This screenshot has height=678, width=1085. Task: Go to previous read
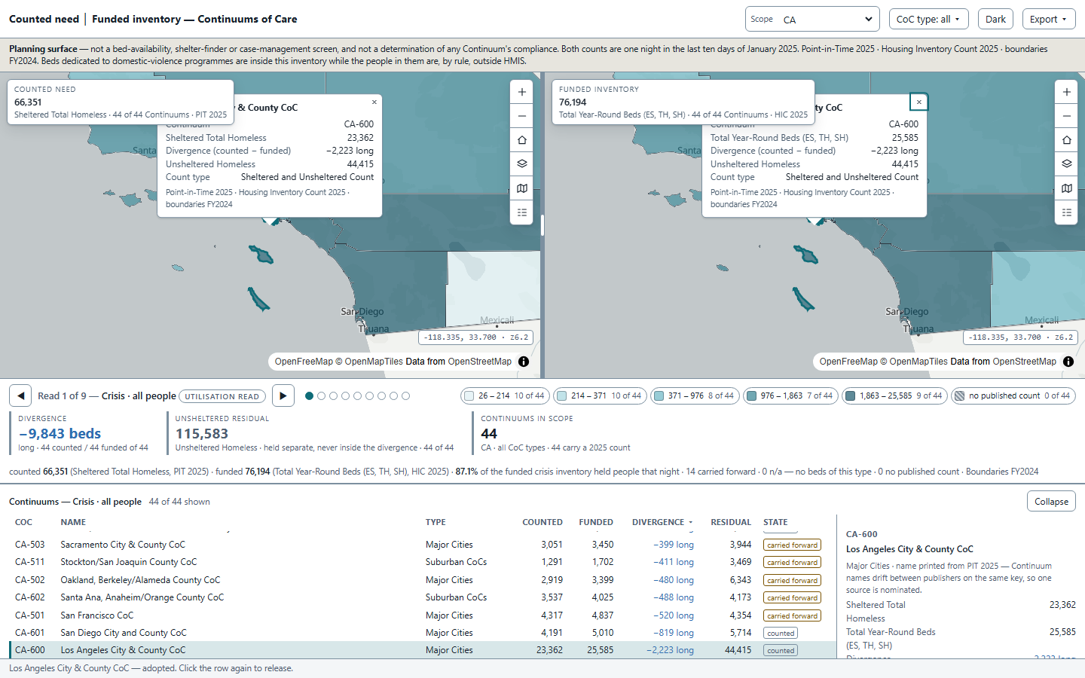pyautogui.click(x=20, y=395)
